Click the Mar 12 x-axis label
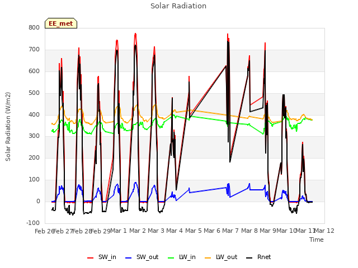The width and height of the screenshot is (358, 268). (324, 231)
